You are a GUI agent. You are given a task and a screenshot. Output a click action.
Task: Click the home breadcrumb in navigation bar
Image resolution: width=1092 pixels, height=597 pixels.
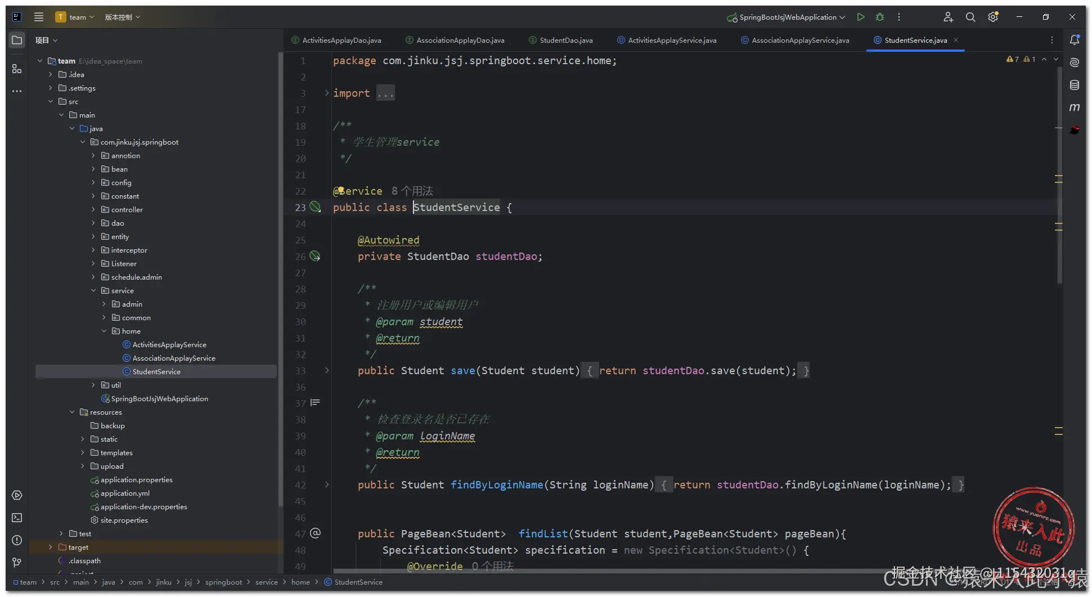click(300, 582)
